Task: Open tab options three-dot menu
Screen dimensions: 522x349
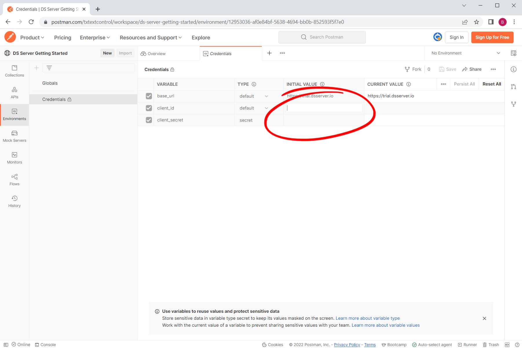Action: pos(282,53)
